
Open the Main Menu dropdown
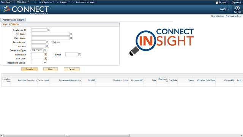tap(23, 2)
